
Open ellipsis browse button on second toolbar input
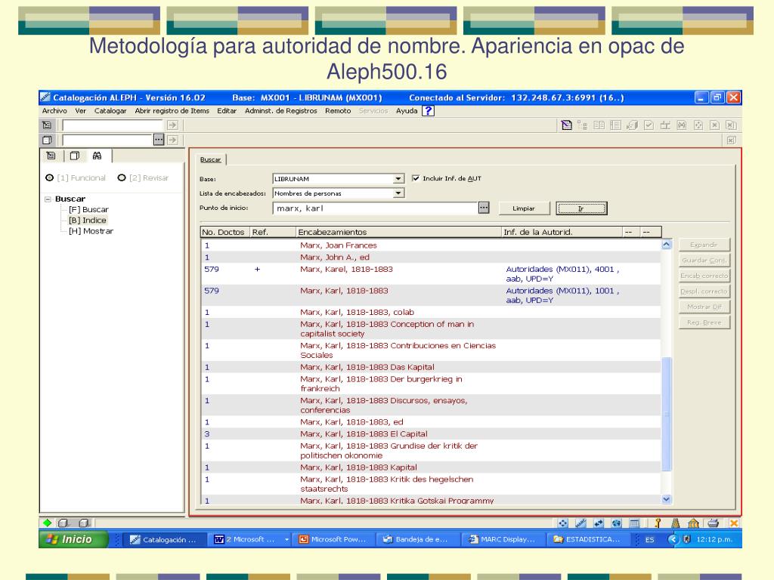pyautogui.click(x=159, y=140)
